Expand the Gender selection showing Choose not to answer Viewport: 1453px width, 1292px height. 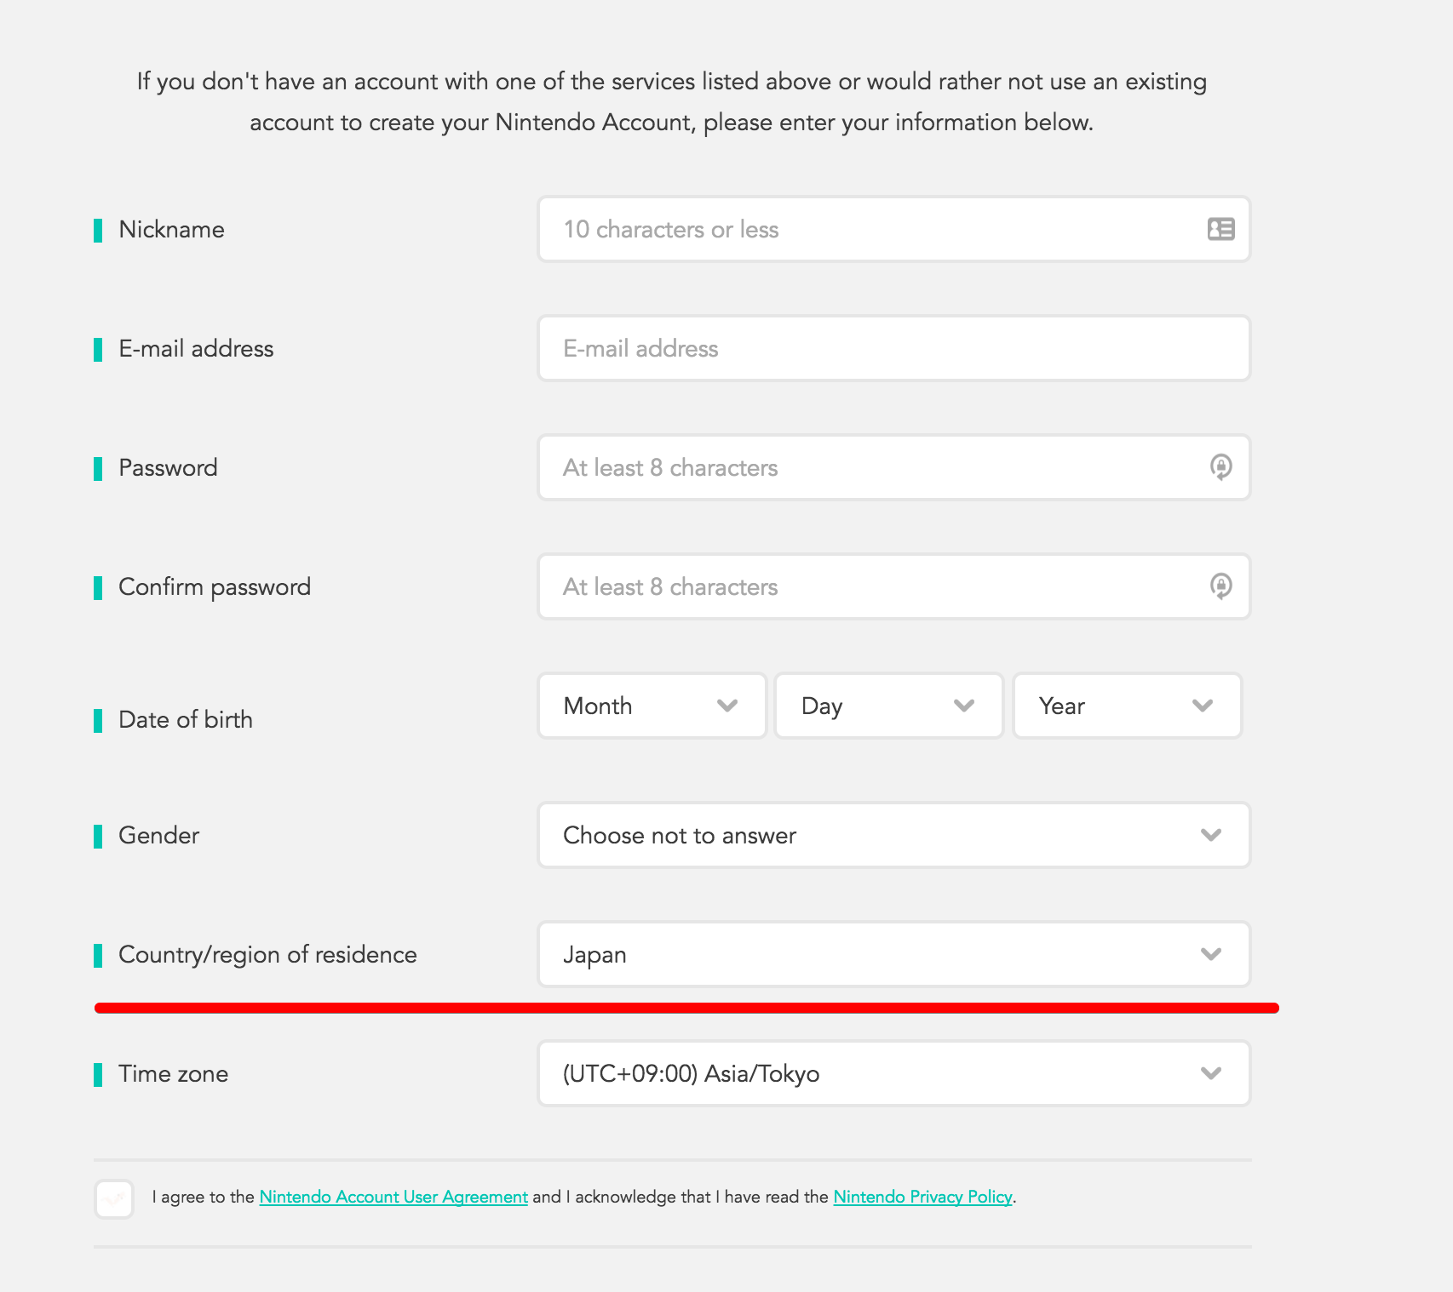click(894, 835)
